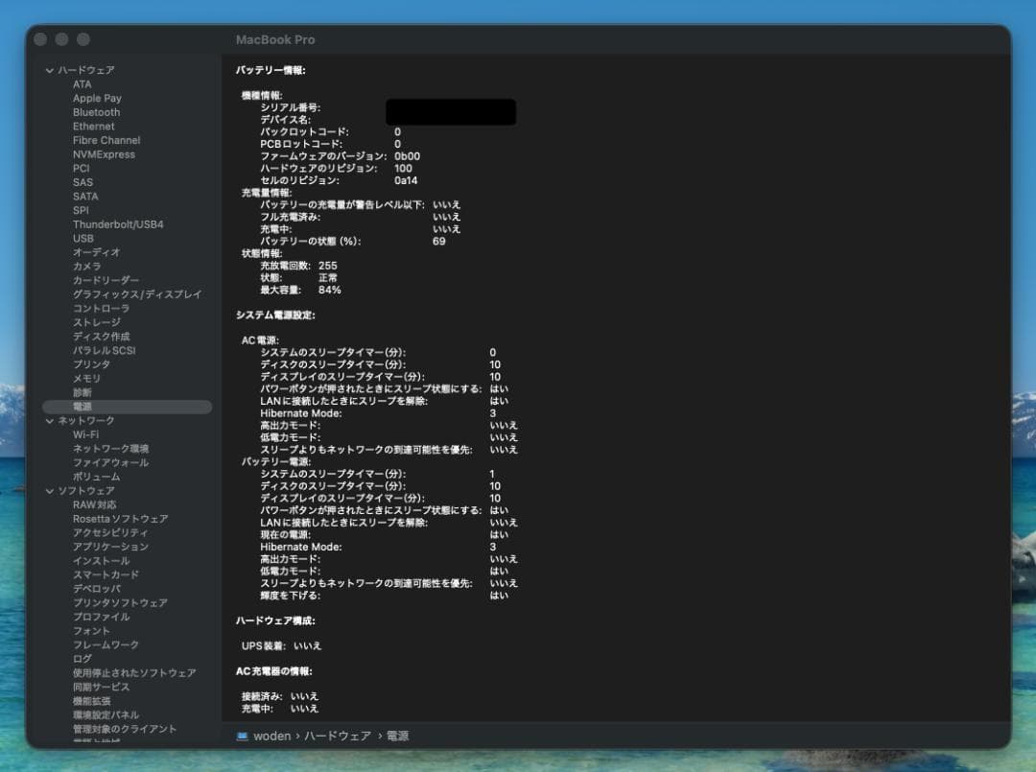1036x772 pixels.
Task: Open Fibre Channel entry
Action: click(x=106, y=140)
